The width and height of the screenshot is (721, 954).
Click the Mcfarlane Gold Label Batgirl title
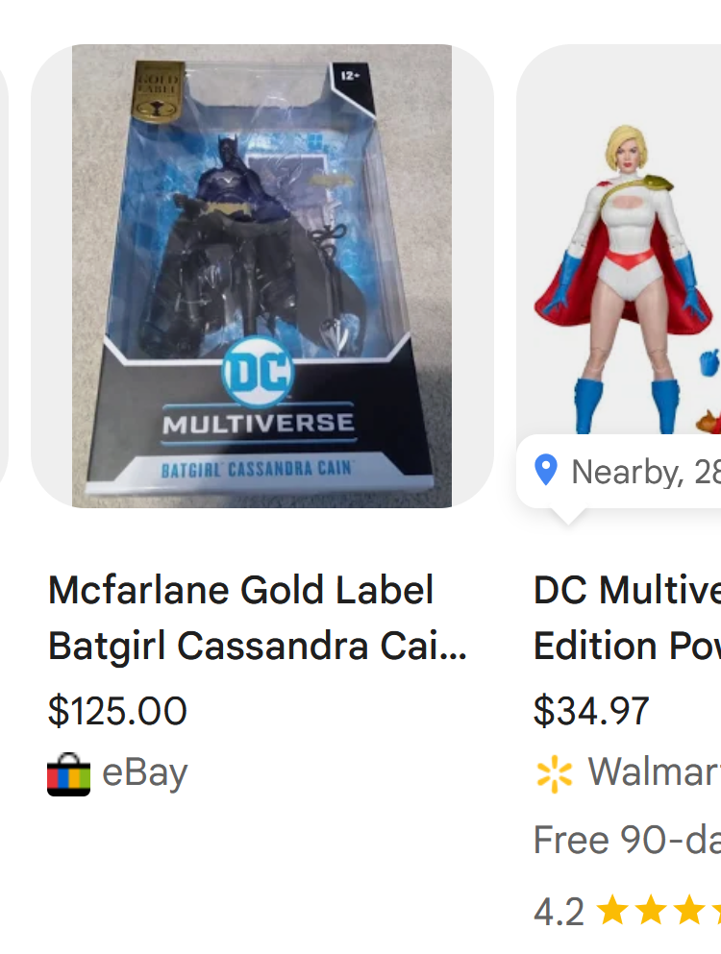pos(258,618)
